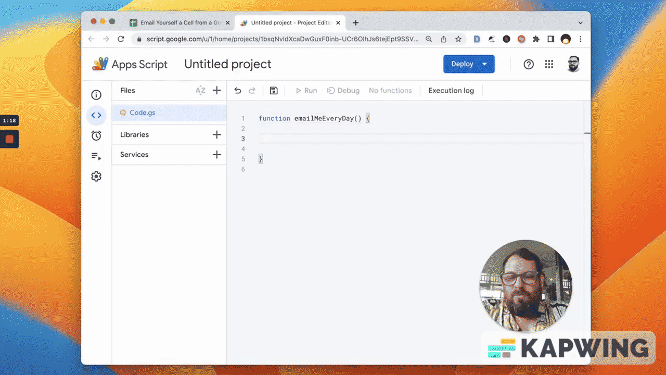This screenshot has width=666, height=375.
Task: Click the Files heading label
Action: (127, 91)
